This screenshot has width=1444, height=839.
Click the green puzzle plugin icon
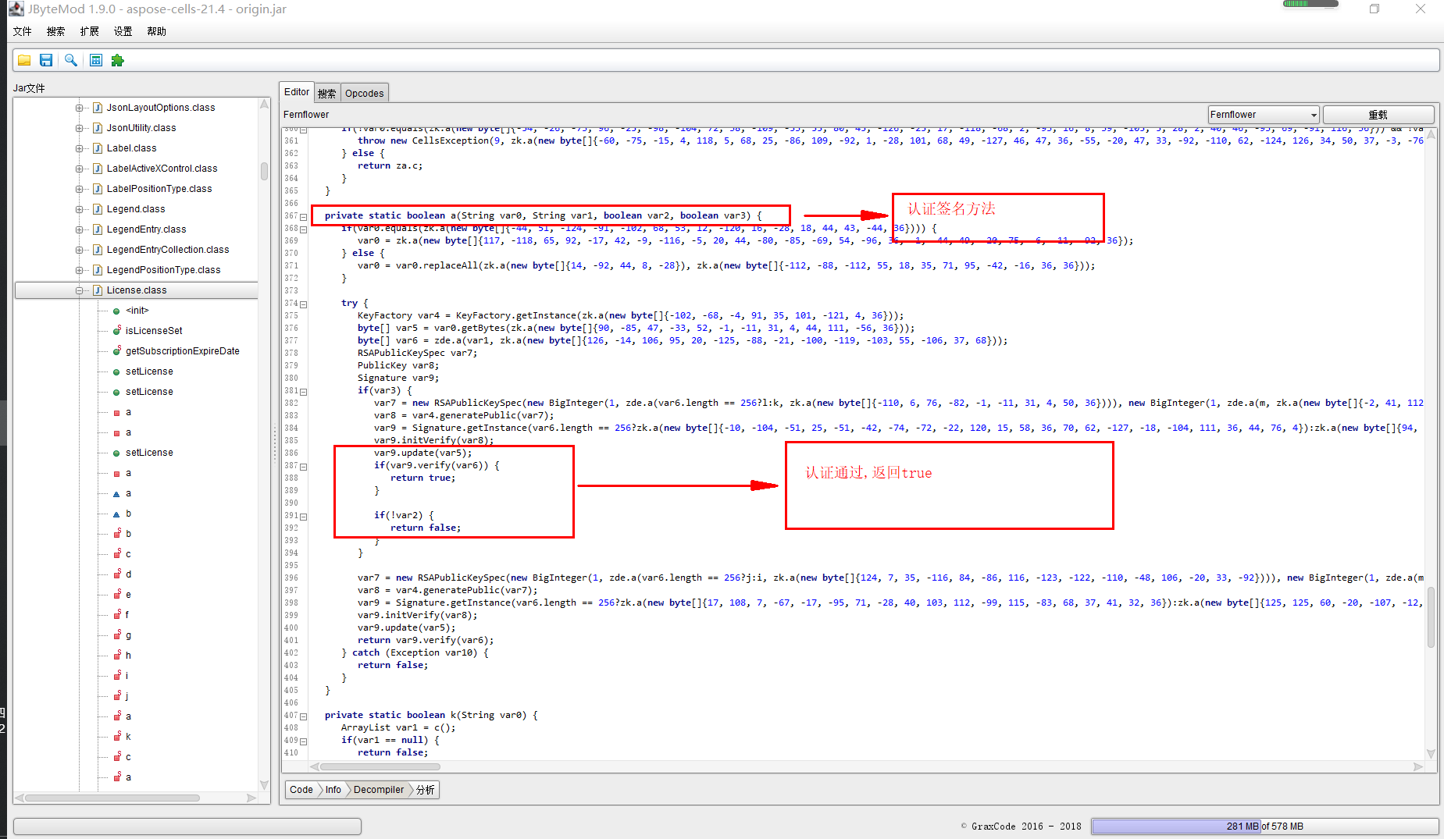pos(117,60)
